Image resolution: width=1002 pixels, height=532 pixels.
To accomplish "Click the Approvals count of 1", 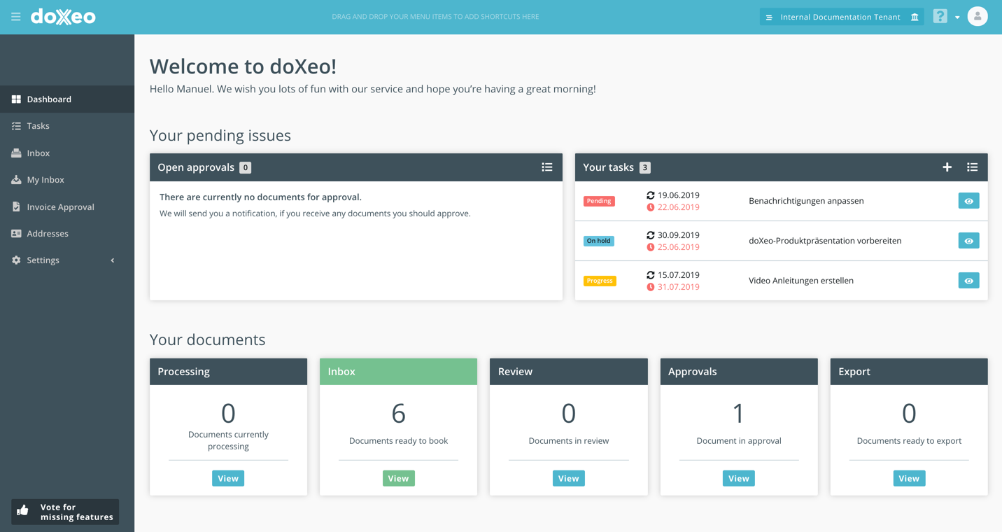I will (739, 414).
